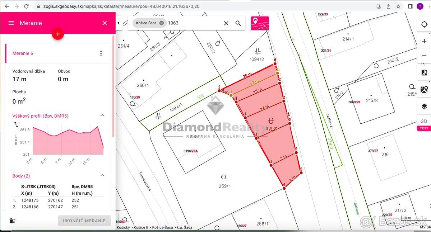Share this page from the address bar

388,6
